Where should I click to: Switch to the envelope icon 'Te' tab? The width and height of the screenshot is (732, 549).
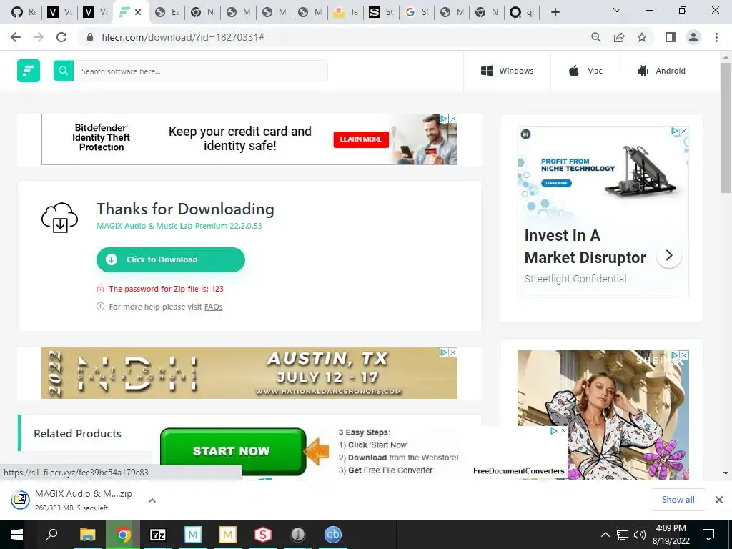[x=346, y=12]
